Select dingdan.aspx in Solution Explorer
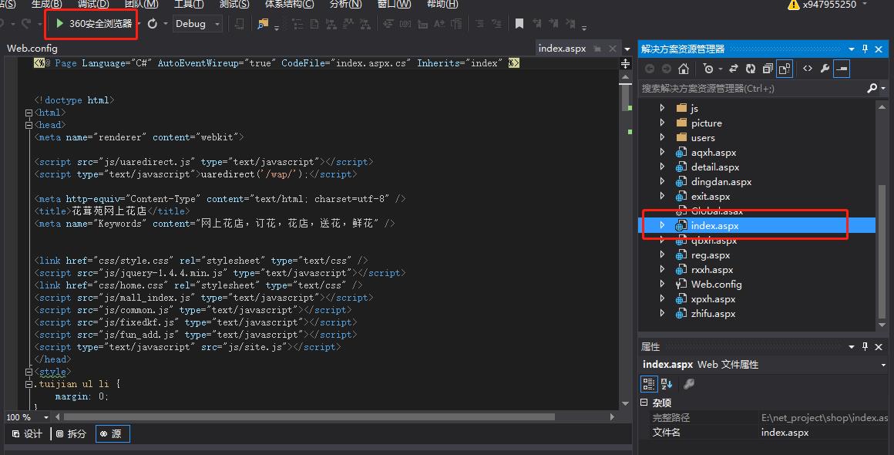 (x=721, y=182)
